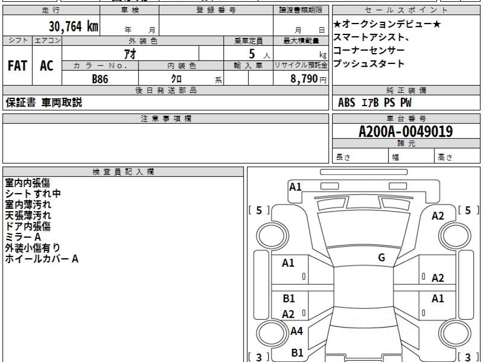The image size is (483, 362).
Task: Click the 注意事項欄 header
Action: click(x=166, y=119)
